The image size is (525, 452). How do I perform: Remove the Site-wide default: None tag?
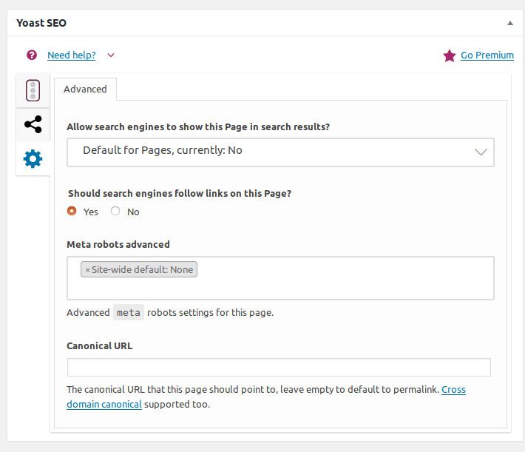tap(87, 270)
